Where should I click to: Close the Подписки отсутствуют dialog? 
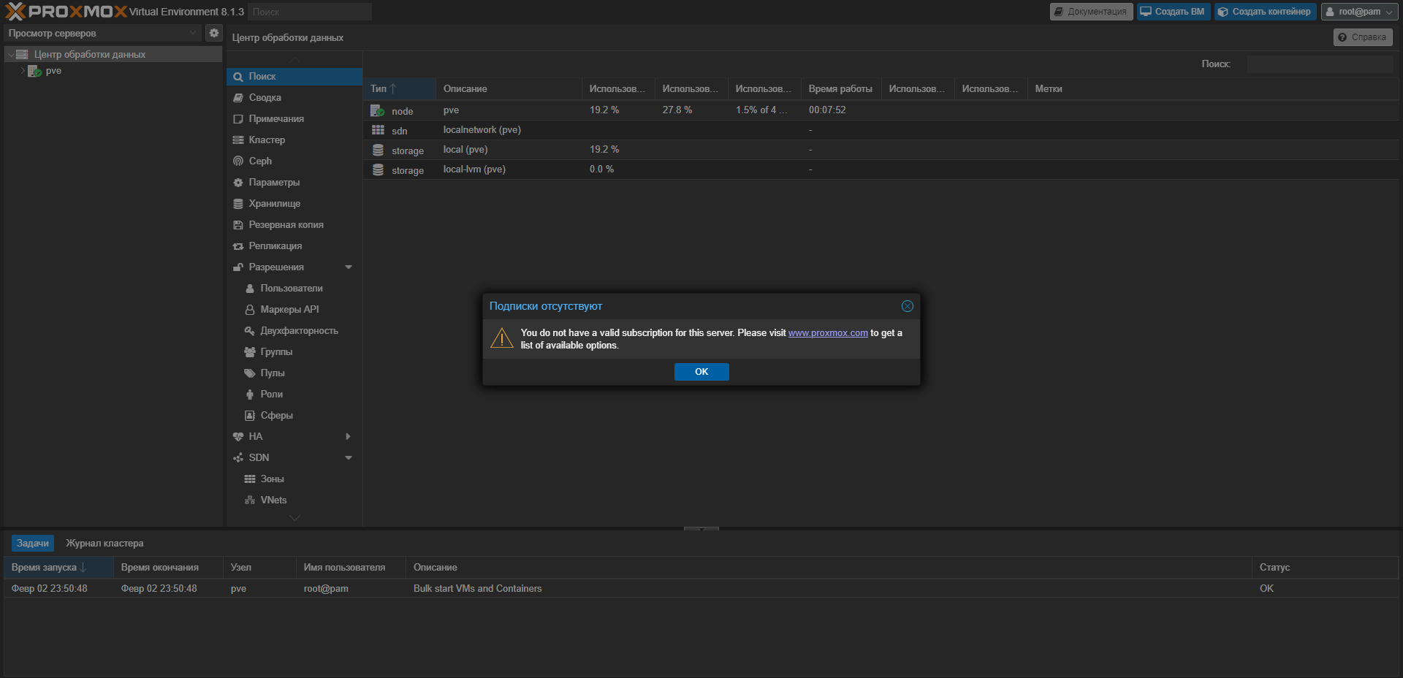point(908,306)
